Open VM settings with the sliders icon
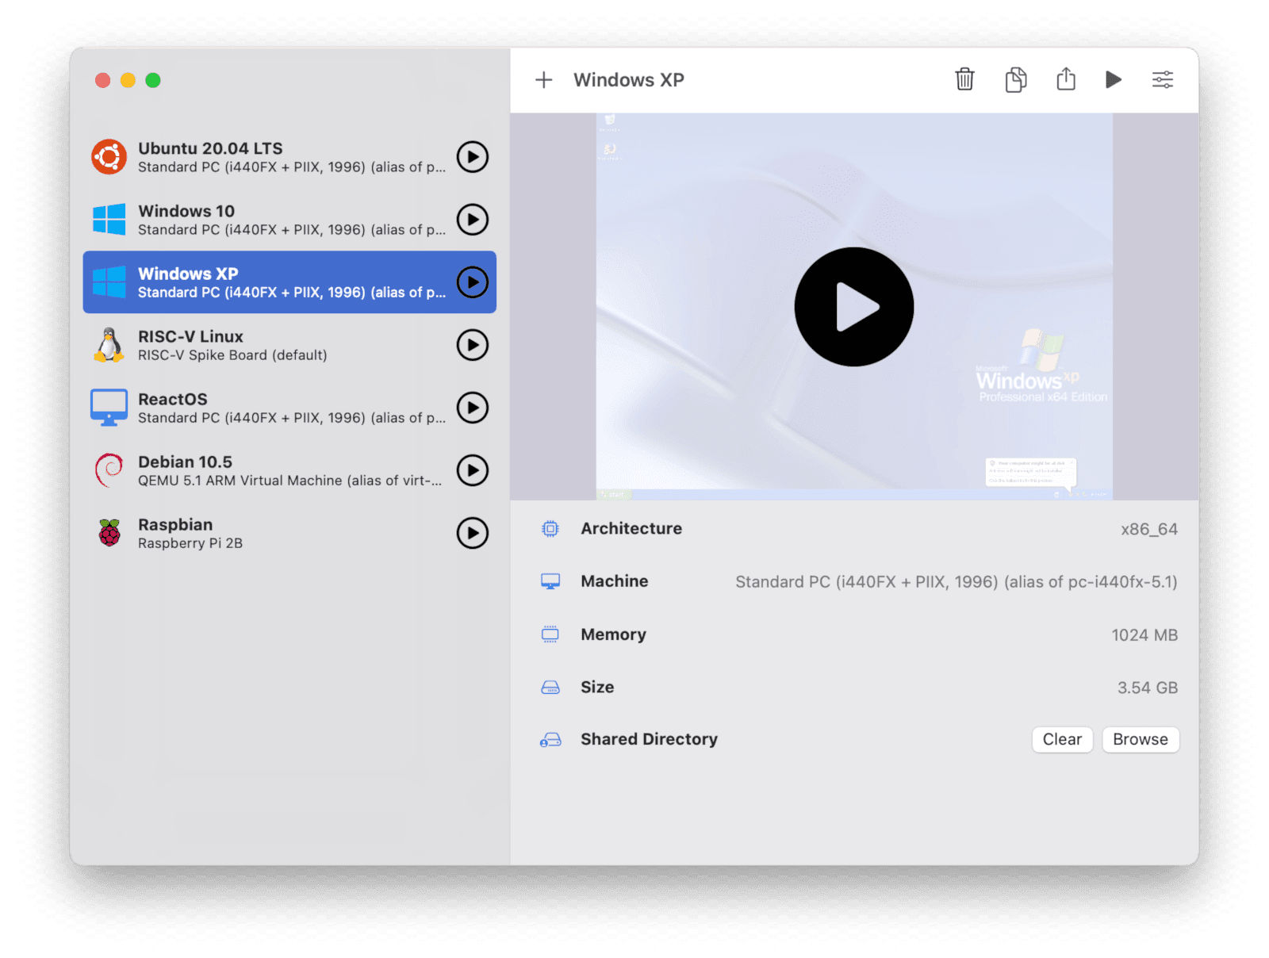The width and height of the screenshot is (1269, 958). [x=1163, y=80]
